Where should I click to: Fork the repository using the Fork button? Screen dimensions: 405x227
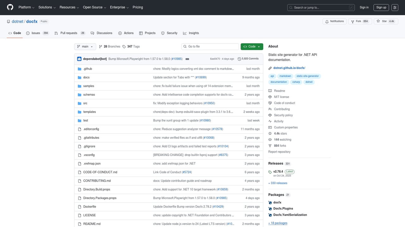tap(360, 21)
